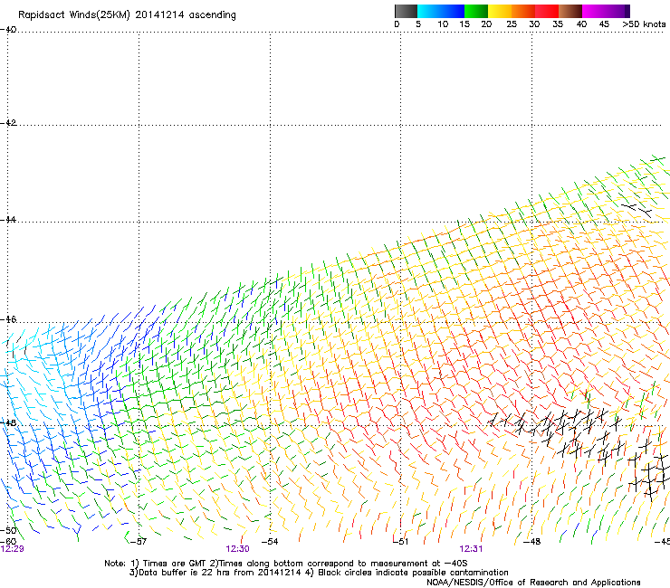Click the cyan-blue 5-15 knots color band

(x=441, y=11)
